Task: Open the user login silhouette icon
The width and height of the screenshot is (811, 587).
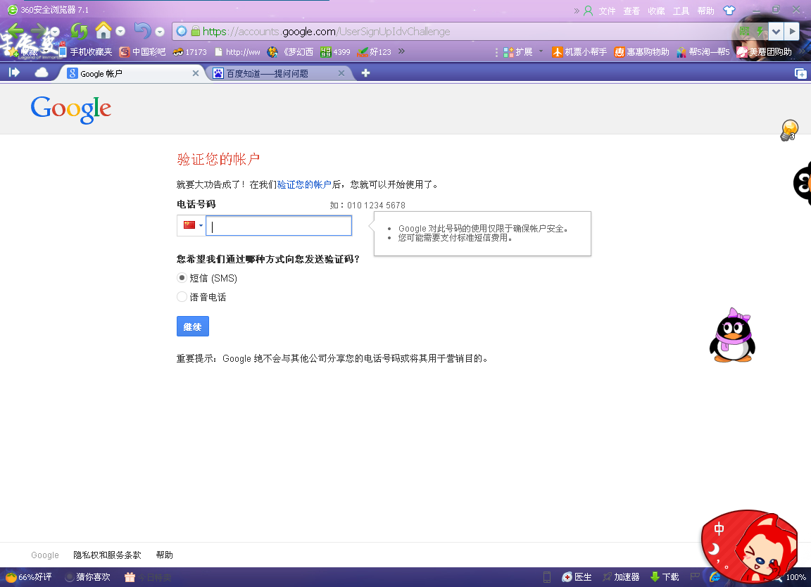Action: (x=588, y=11)
